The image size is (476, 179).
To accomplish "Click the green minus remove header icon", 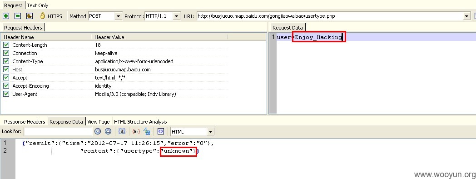I will tap(18, 16).
